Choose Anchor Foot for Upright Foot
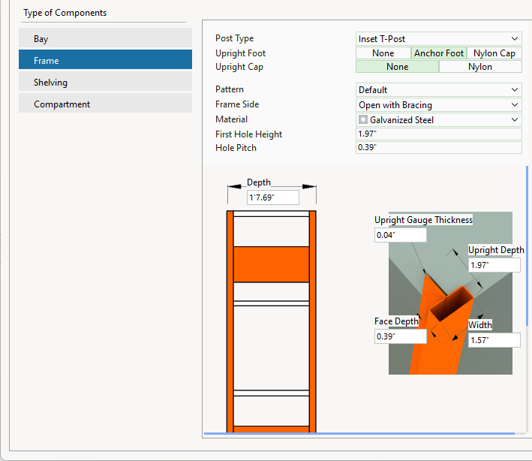Image resolution: width=532 pixels, height=461 pixels. coord(439,53)
